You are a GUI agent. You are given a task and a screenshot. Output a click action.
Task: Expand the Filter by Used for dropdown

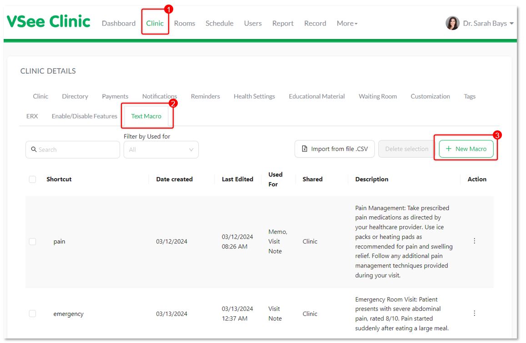pyautogui.click(x=161, y=149)
